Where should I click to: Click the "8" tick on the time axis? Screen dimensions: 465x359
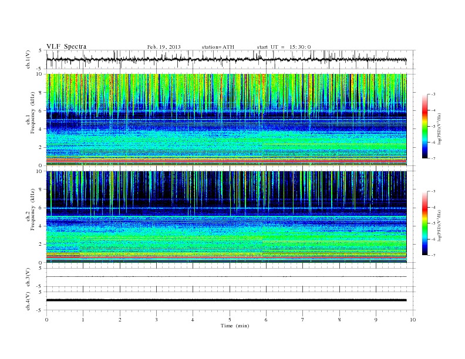[x=339, y=320]
